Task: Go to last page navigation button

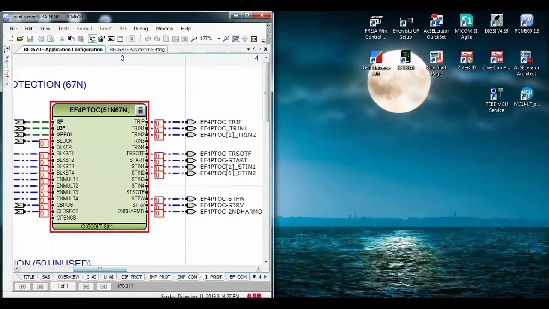Action: [103, 286]
